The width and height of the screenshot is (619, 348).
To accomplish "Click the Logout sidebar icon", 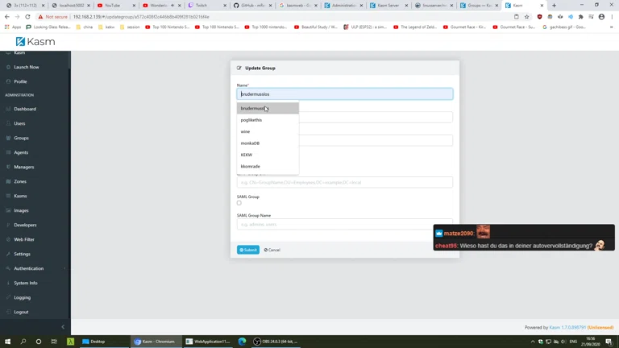I will [x=8, y=312].
